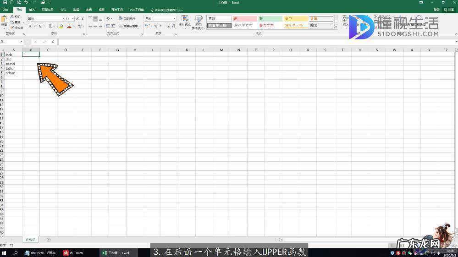458x257 pixels.
Task: Open file from quick access toolbar
Action: click(x=43, y=2)
